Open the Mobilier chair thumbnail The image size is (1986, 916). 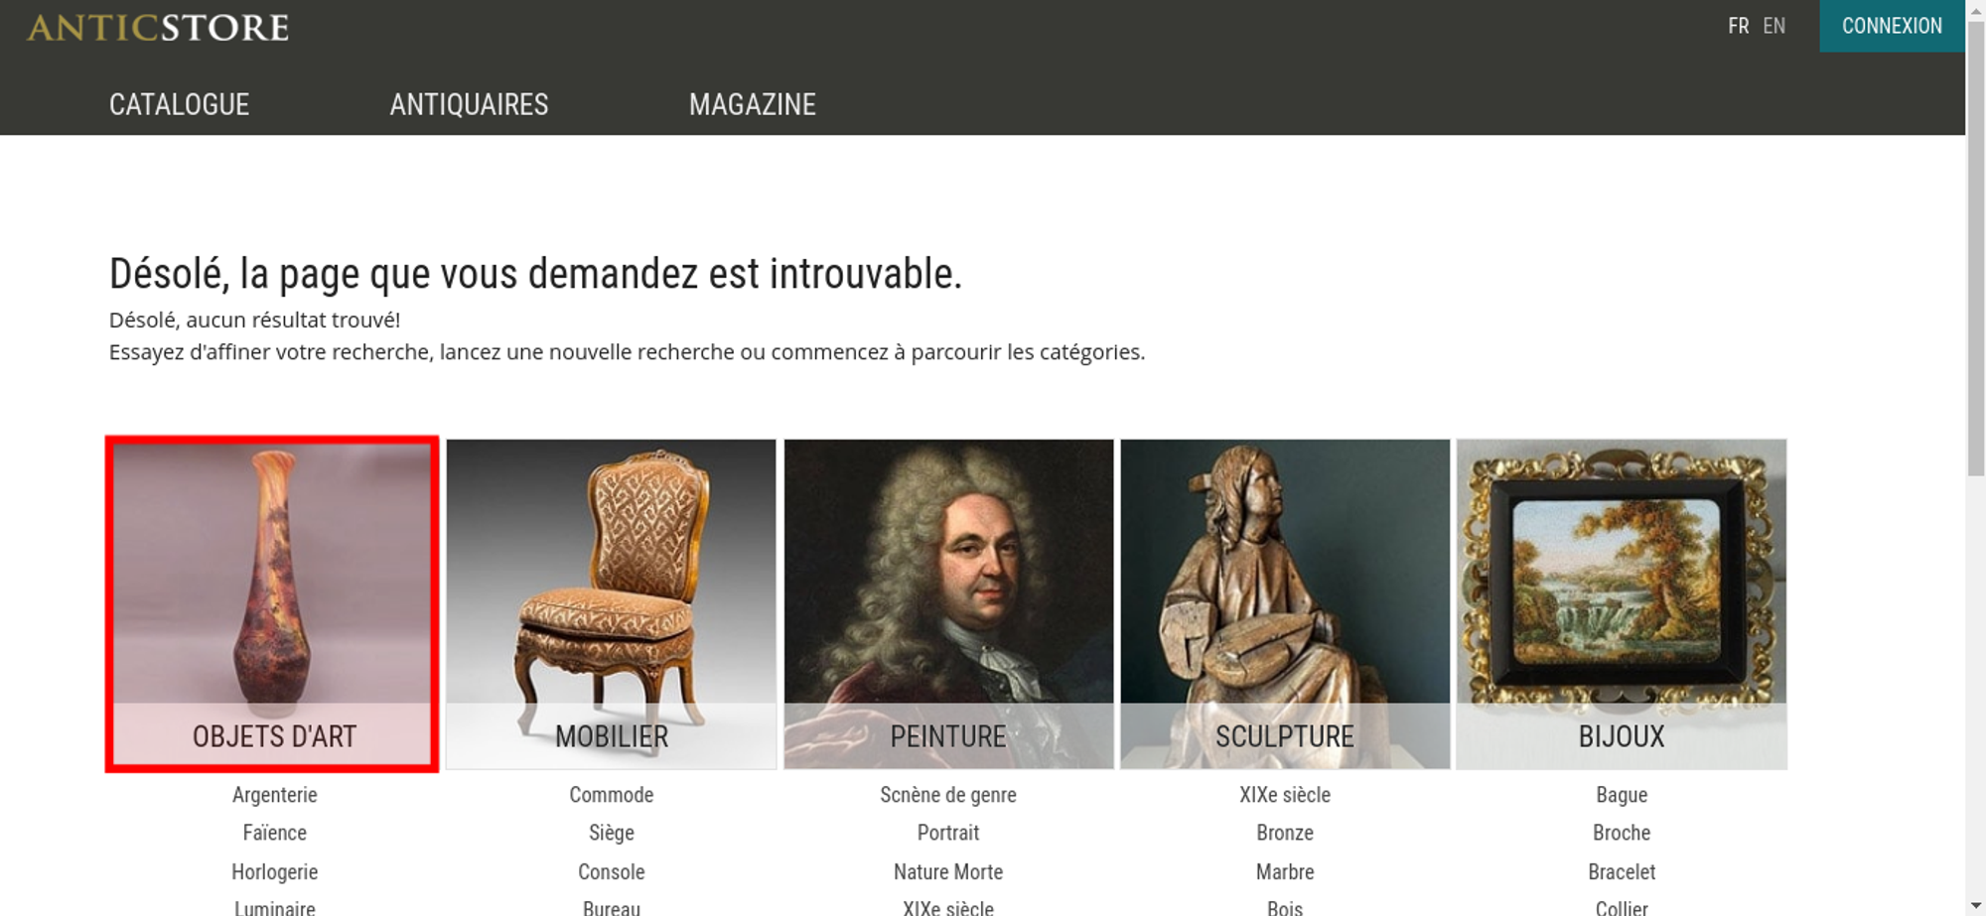(611, 603)
